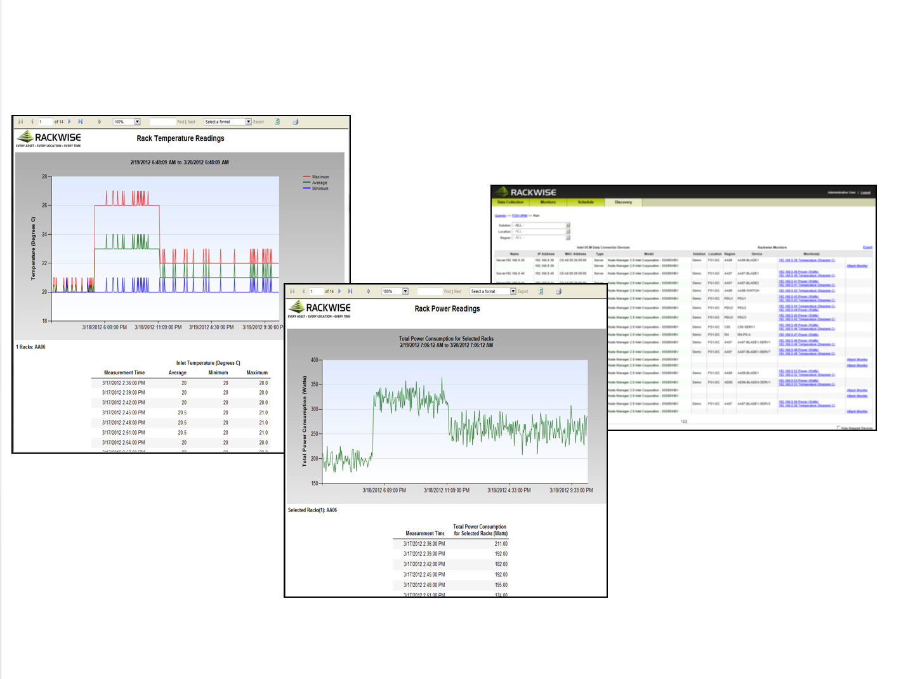The image size is (920, 679).
Task: Expand the Solution filter dropdown
Action: coord(568,225)
